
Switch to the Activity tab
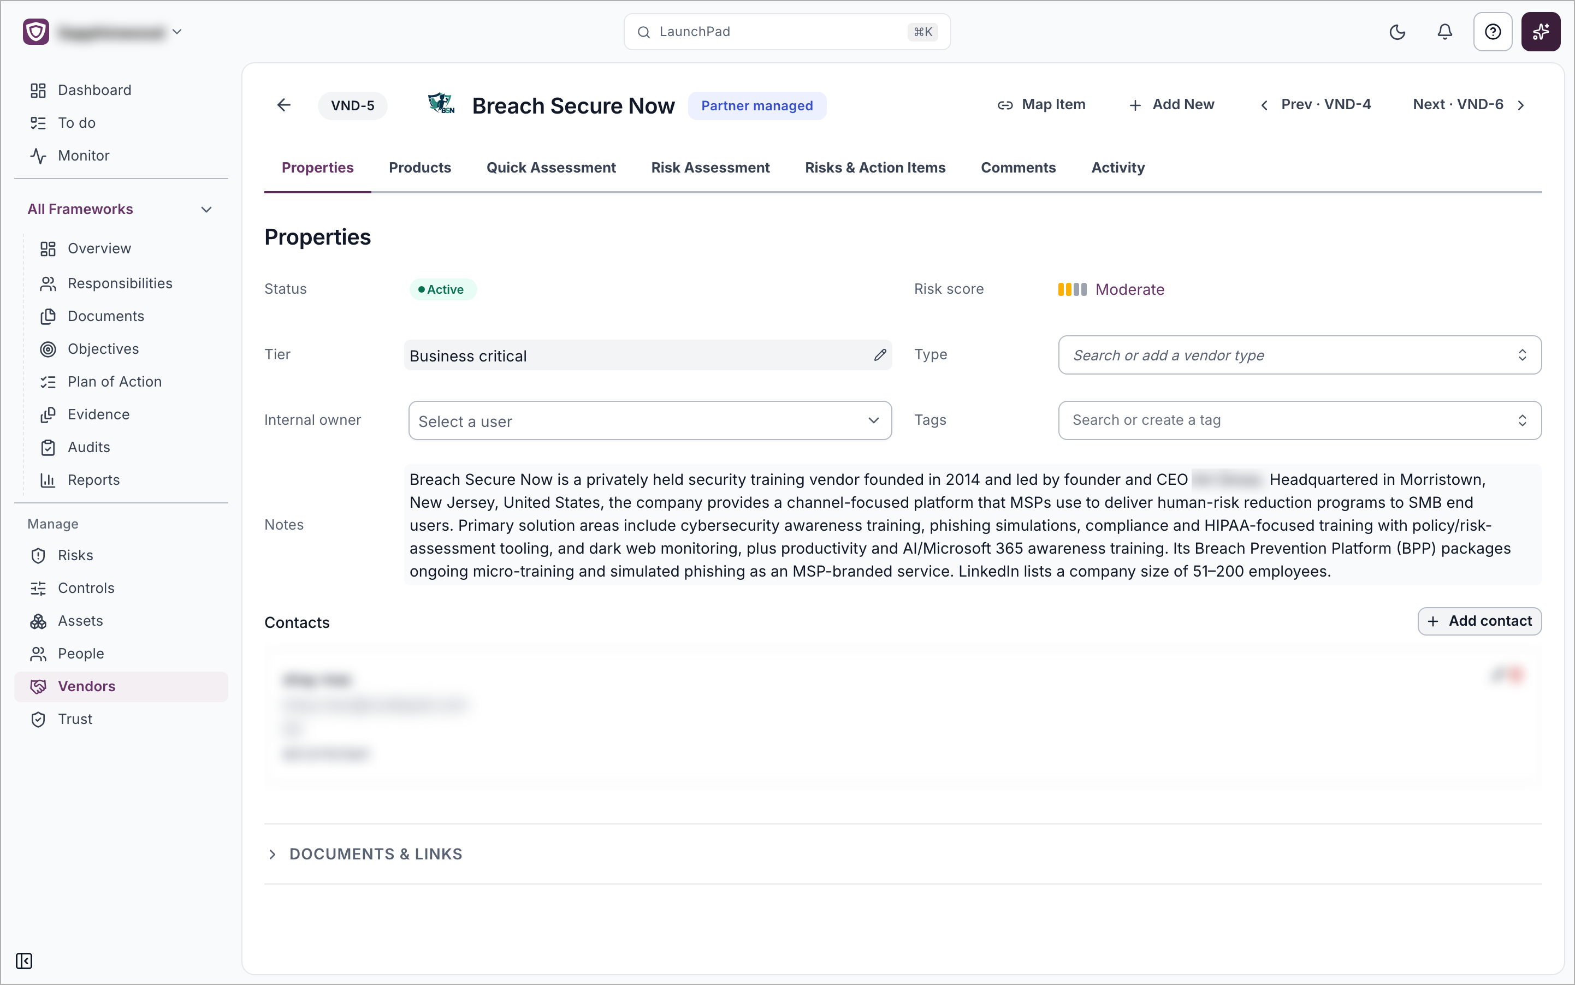[1117, 168]
